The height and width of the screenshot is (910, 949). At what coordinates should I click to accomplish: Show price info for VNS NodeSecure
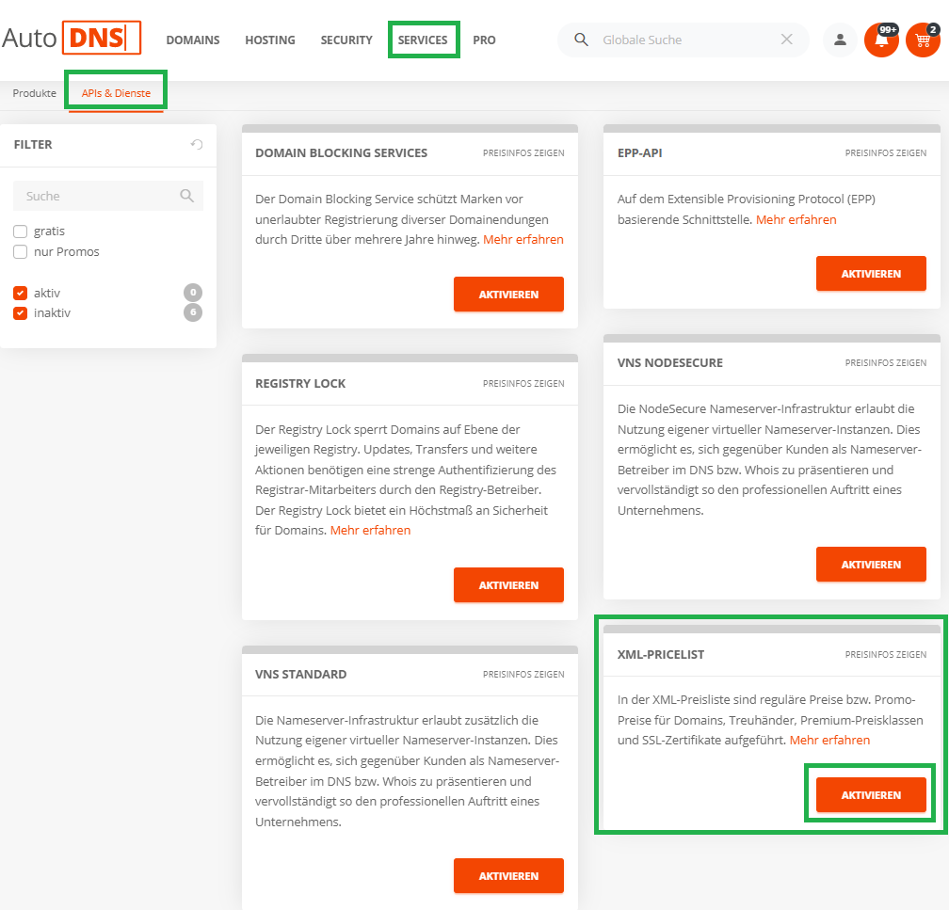coord(886,363)
